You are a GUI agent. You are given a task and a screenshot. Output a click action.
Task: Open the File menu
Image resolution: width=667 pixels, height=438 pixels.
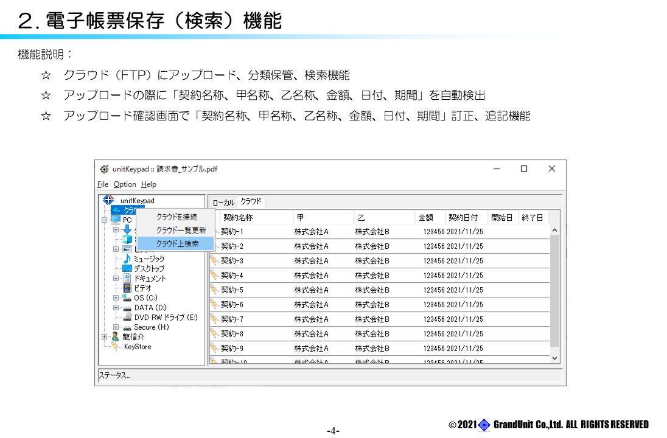pyautogui.click(x=102, y=184)
